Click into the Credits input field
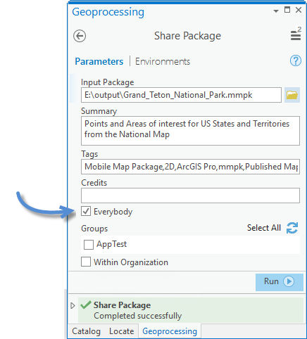The image size is (307, 339). (190, 196)
